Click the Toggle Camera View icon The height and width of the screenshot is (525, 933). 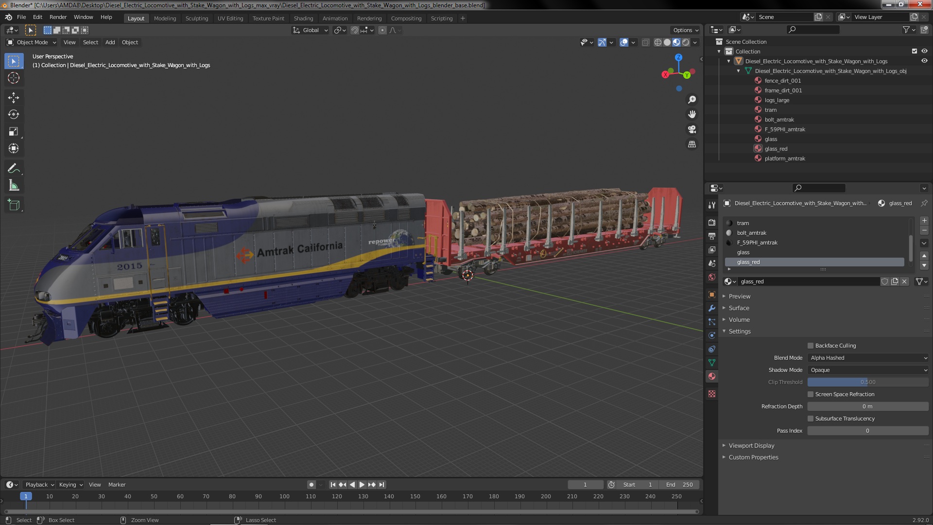(x=692, y=129)
